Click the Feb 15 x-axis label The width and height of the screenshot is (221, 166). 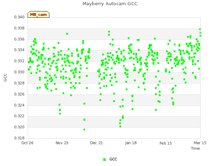(x=166, y=143)
